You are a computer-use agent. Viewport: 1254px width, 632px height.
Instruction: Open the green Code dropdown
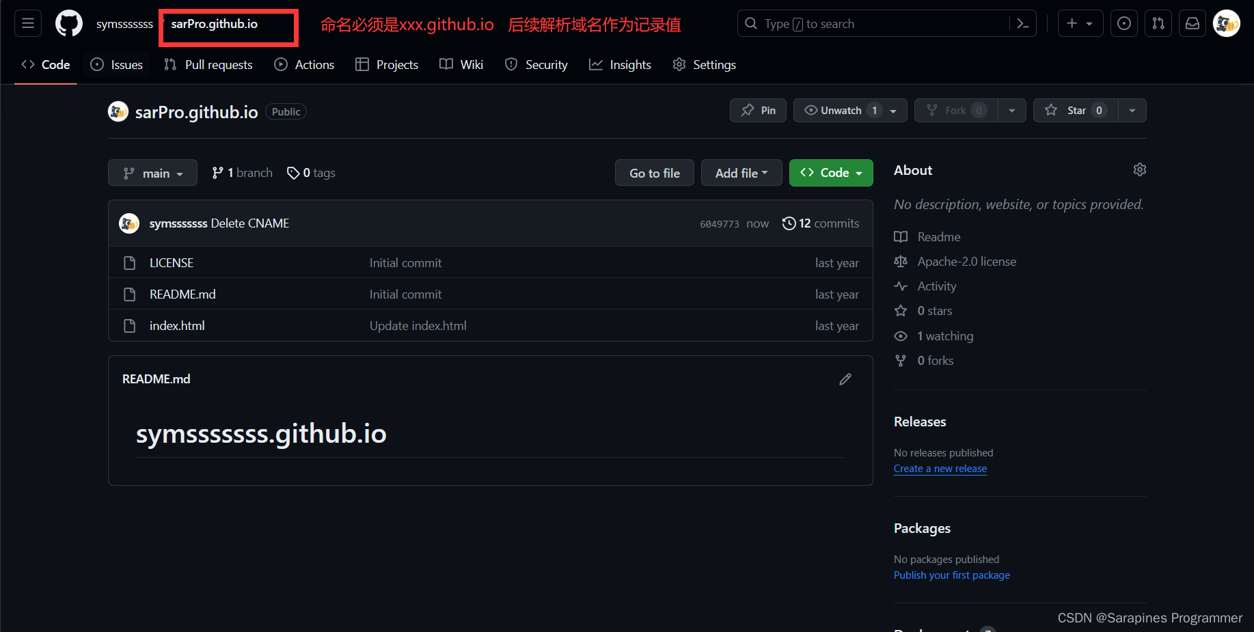pyautogui.click(x=831, y=172)
